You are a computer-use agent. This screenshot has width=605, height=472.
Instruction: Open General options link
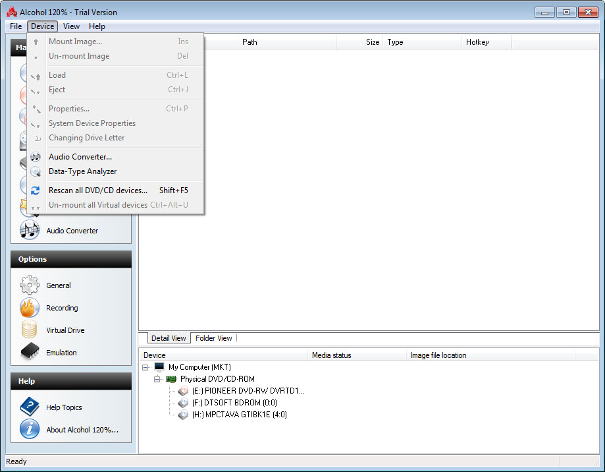(x=59, y=285)
